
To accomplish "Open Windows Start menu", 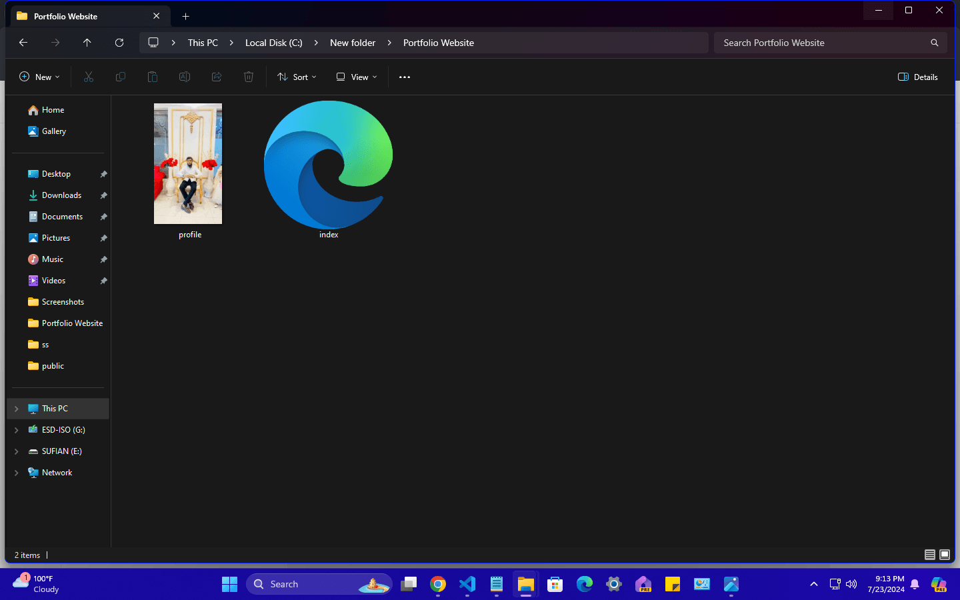I will point(229,584).
